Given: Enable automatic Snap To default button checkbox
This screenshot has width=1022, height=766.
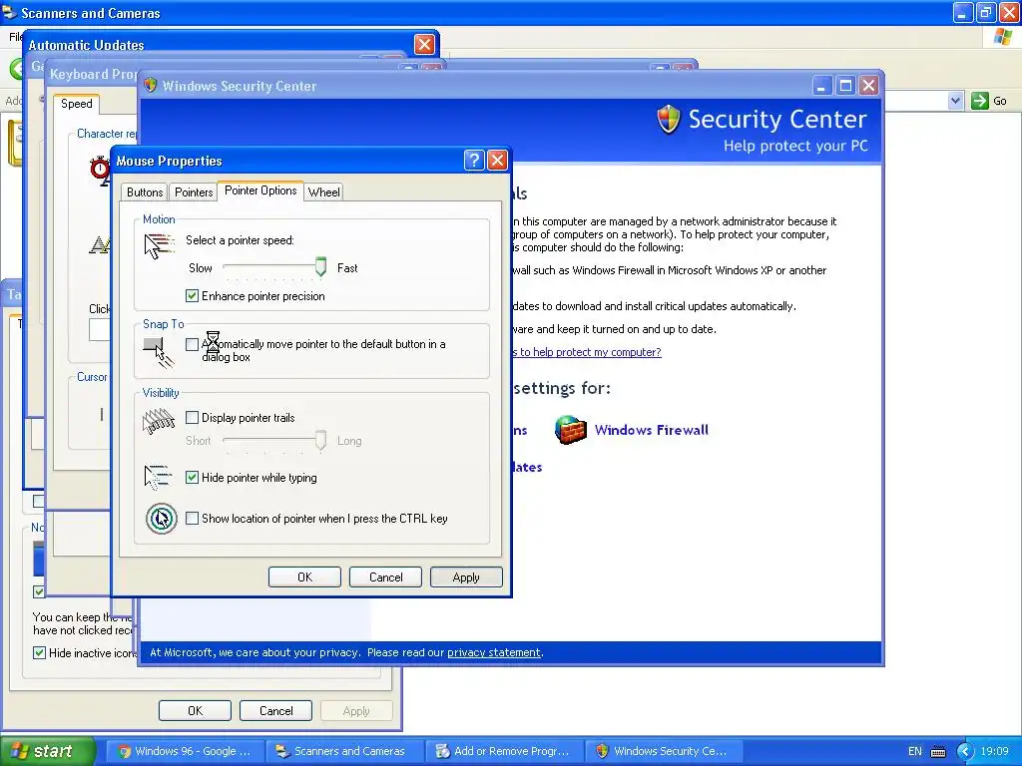Looking at the screenshot, I should pyautogui.click(x=192, y=344).
